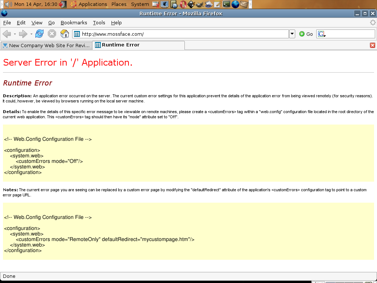This screenshot has height=283, width=377.
Task: Launch the Opera browser icon
Action: pos(183,4)
